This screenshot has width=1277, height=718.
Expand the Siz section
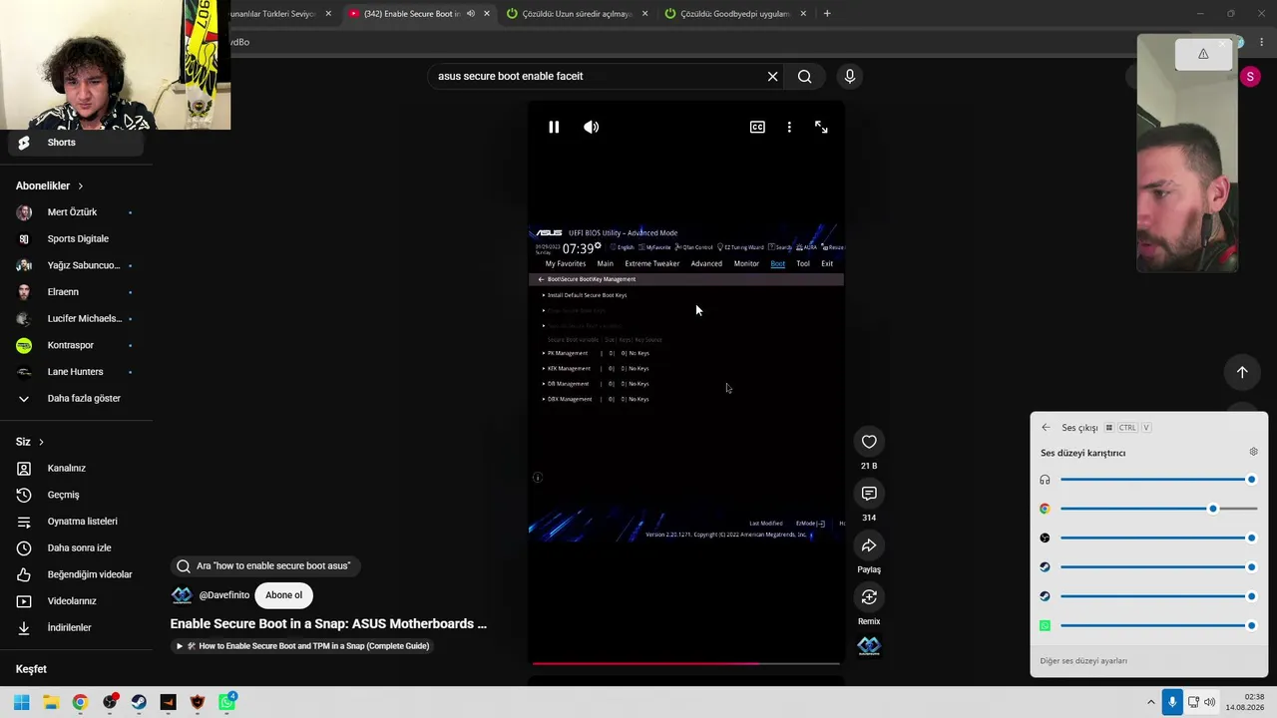30,442
